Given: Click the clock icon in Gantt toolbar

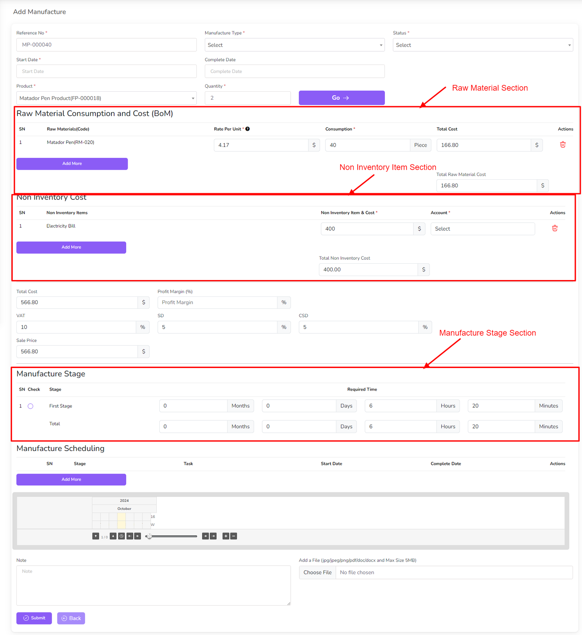Looking at the screenshot, I should (121, 536).
